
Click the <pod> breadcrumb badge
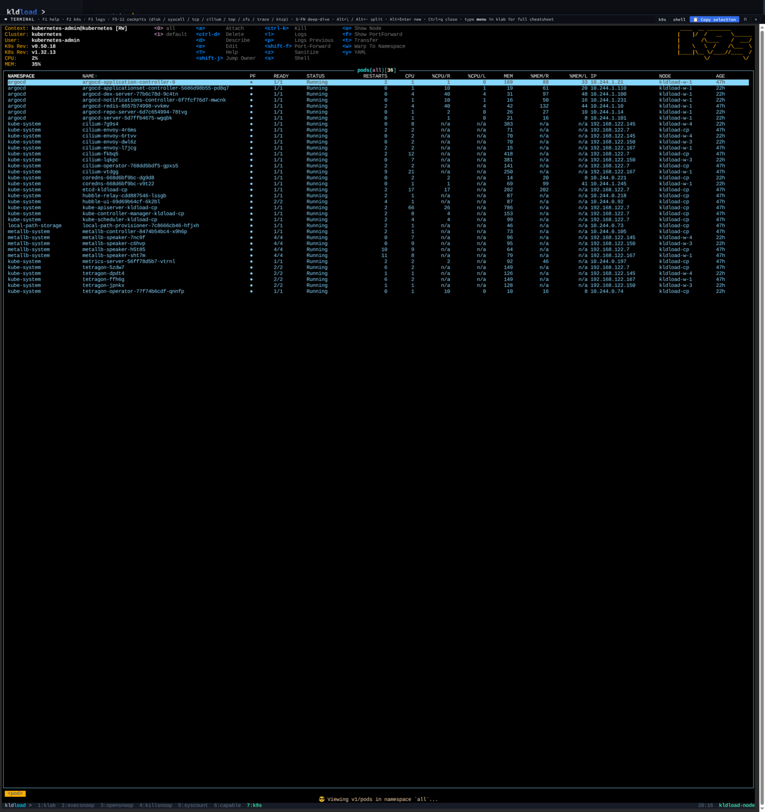pos(15,793)
